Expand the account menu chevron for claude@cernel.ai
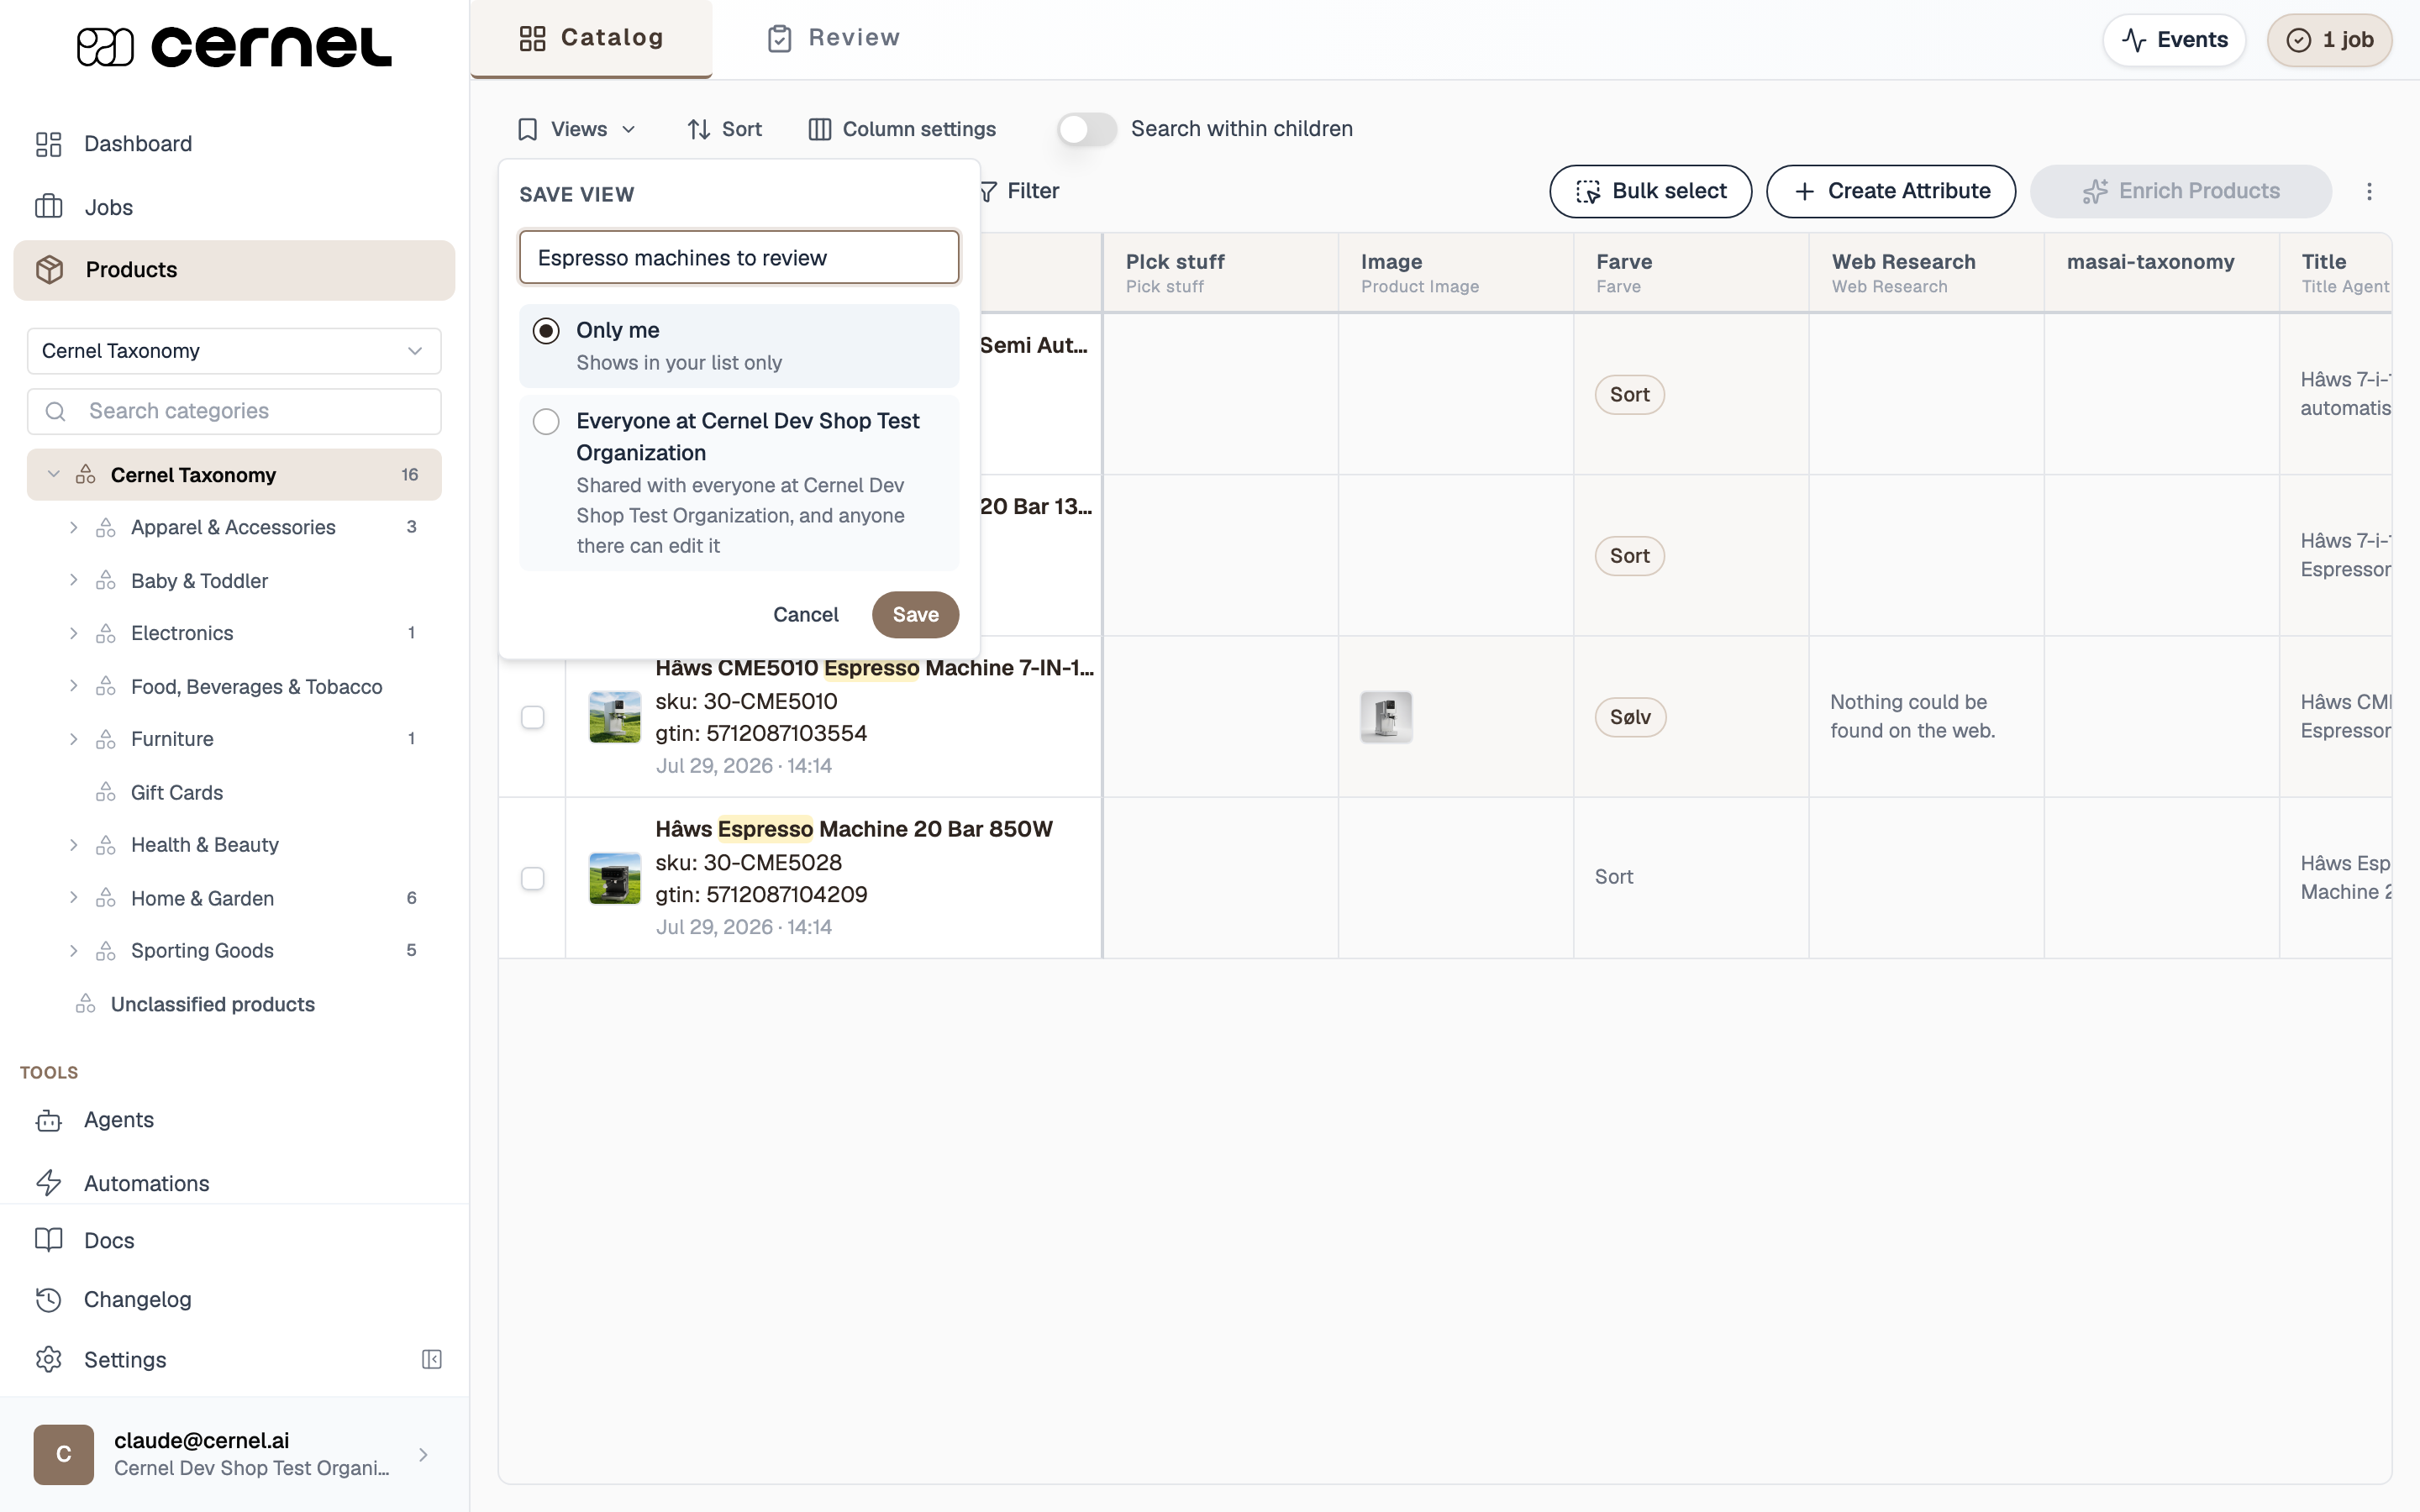Image resolution: width=2420 pixels, height=1512 pixels. click(x=423, y=1454)
